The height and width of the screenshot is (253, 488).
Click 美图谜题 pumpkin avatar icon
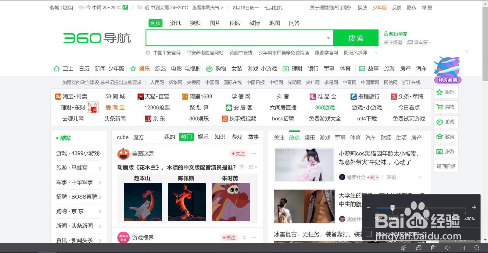pyautogui.click(x=124, y=154)
